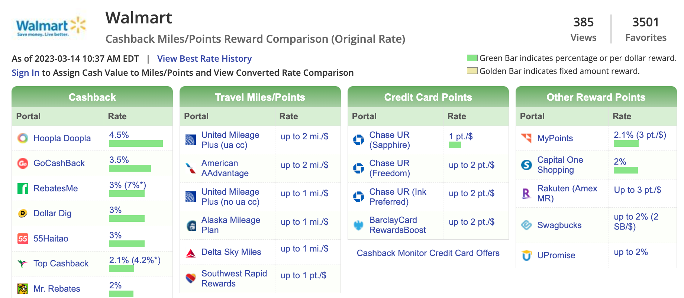Click the green bar legend swatch

(472, 58)
